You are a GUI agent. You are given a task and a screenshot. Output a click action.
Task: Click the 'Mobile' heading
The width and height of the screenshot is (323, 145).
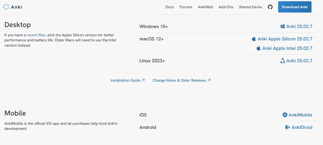(x=15, y=113)
